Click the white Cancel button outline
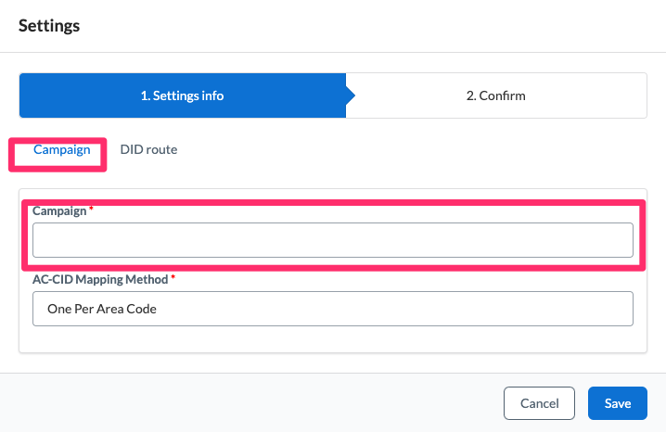Image resolution: width=666 pixels, height=432 pixels. pos(539,403)
